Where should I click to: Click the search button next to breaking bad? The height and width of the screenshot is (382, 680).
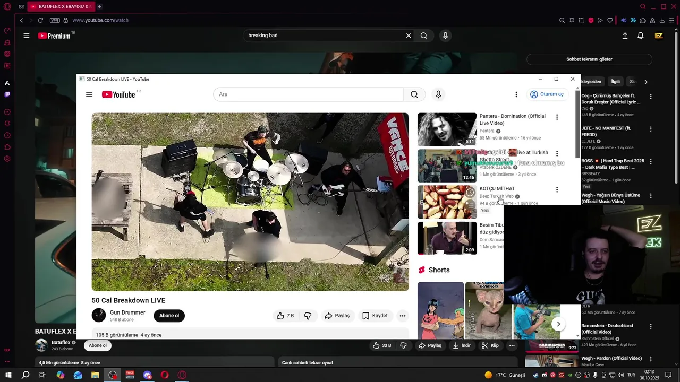(x=424, y=36)
